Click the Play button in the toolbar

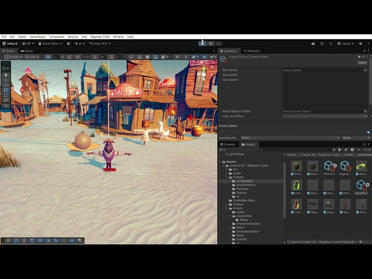tap(202, 44)
